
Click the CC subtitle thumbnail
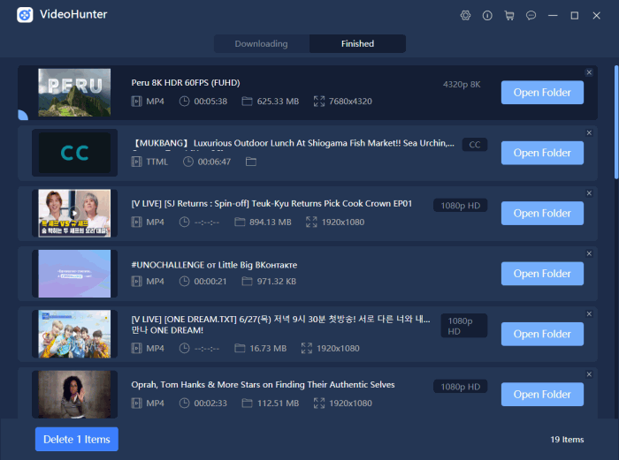point(74,153)
